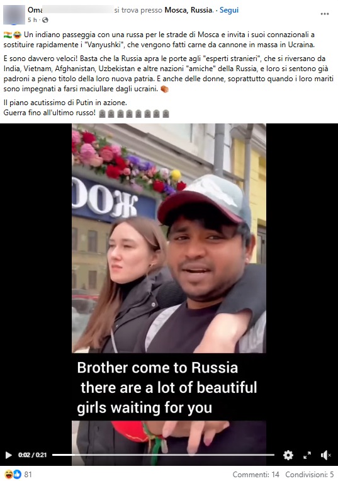Open the Mosca, Russia location link
This screenshot has width=338, height=481.
188,10
